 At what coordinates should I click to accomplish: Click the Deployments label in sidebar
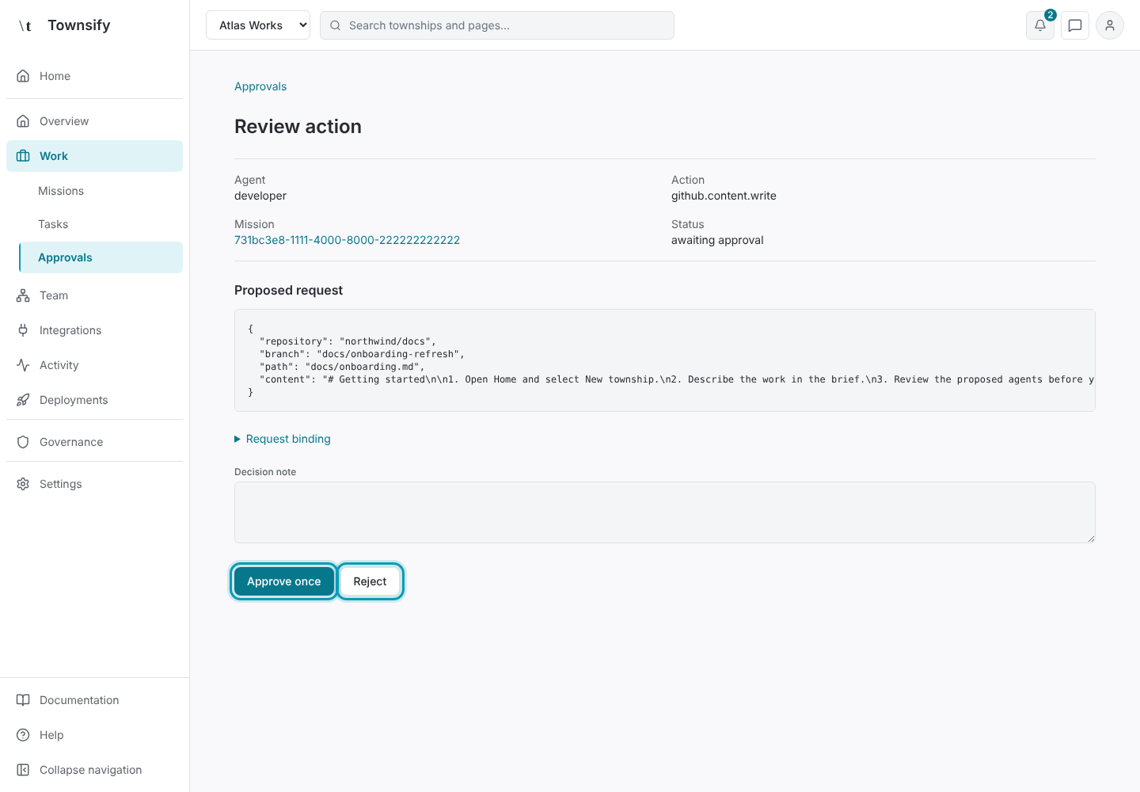pyautogui.click(x=74, y=400)
